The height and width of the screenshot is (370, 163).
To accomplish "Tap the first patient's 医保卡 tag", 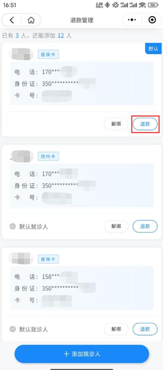I will coord(48,54).
